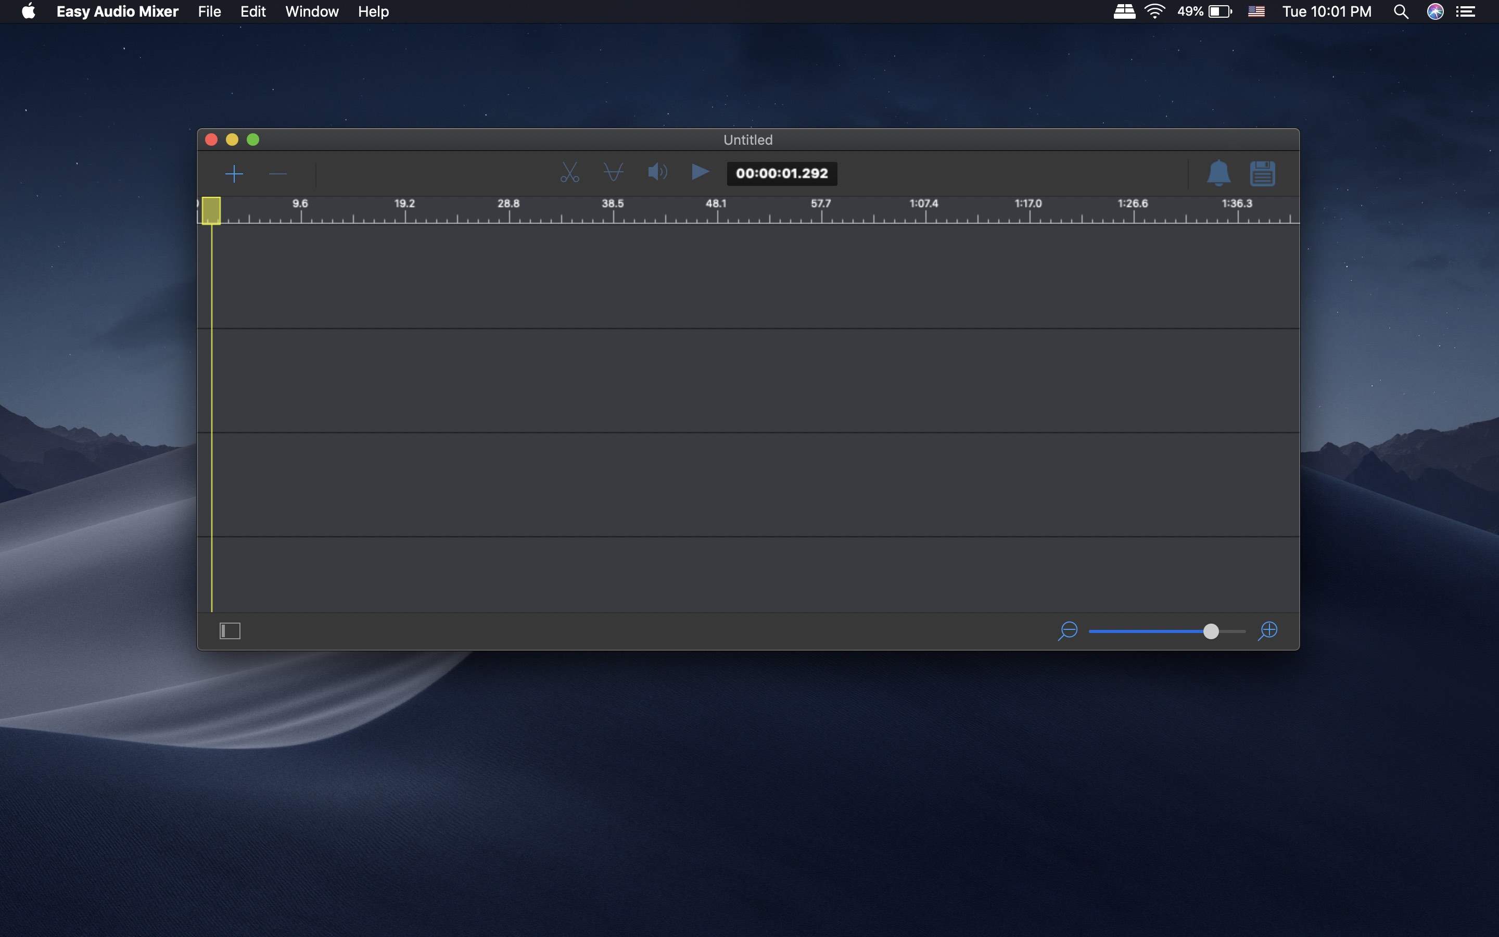The height and width of the screenshot is (937, 1499).
Task: Toggle the sidebar panel button
Action: 230,631
